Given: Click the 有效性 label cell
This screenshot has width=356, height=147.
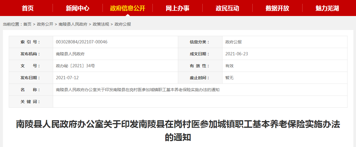Looking at the screenshot, I should coord(200,66).
